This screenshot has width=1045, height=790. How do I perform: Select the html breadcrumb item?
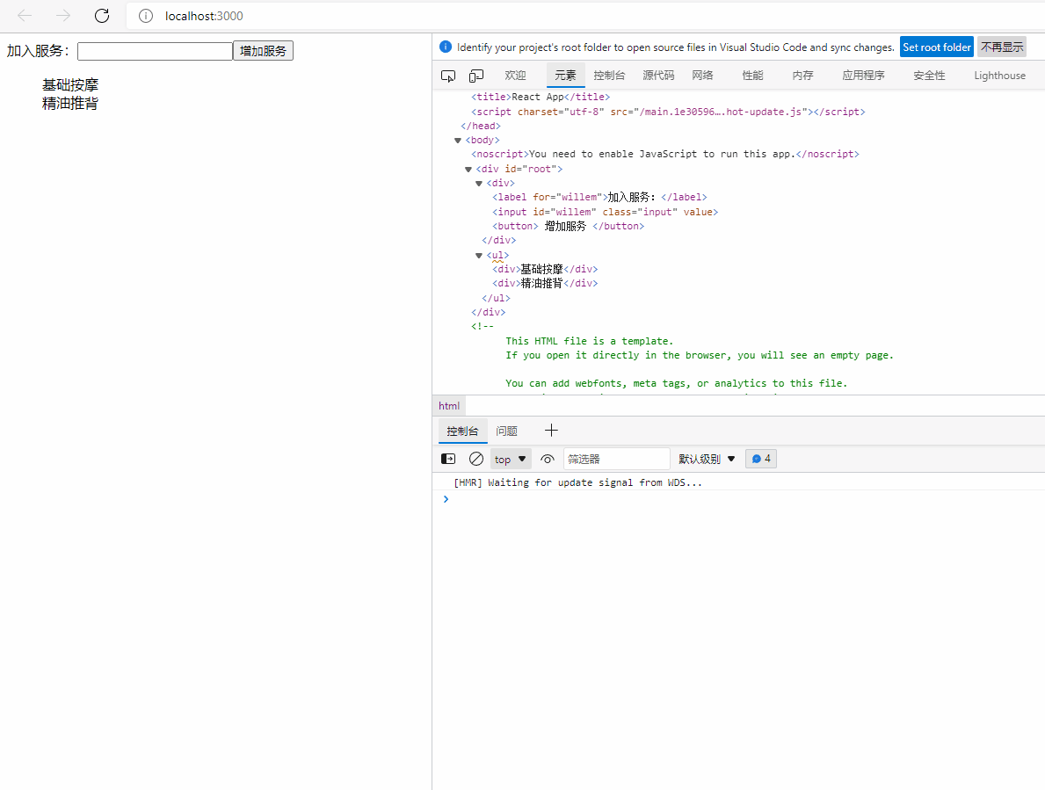(x=449, y=406)
